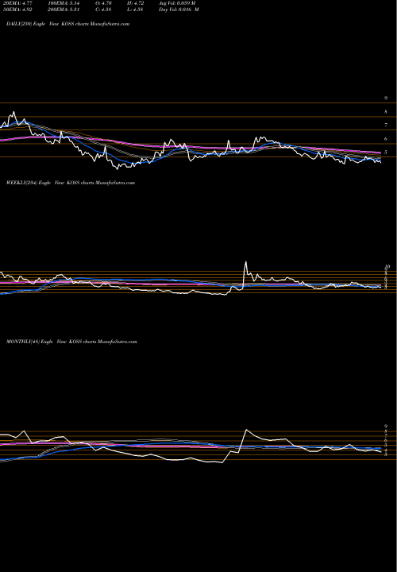
Task: Click the monthly chart price peak
Action: pos(247,430)
